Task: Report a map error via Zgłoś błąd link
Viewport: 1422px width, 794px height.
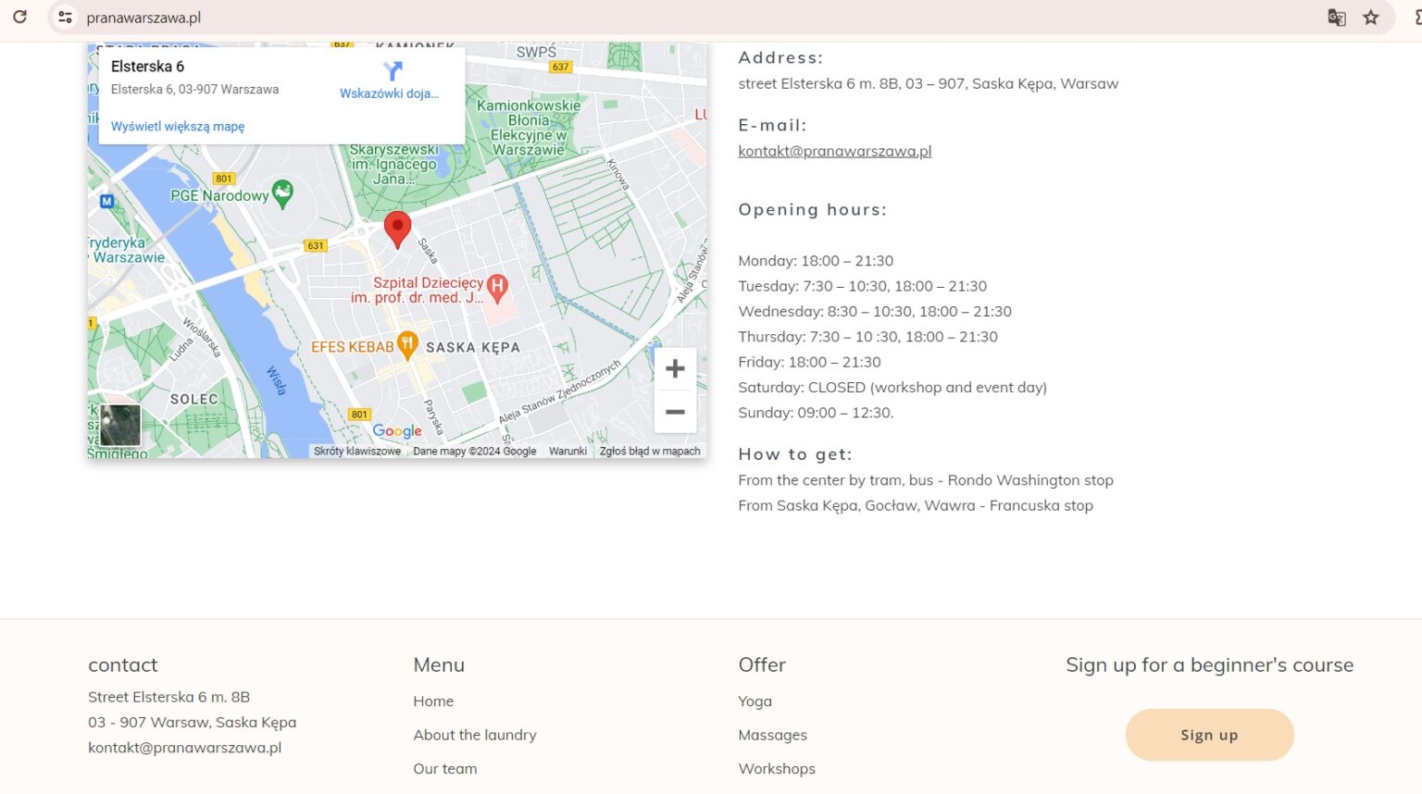Action: click(x=649, y=451)
